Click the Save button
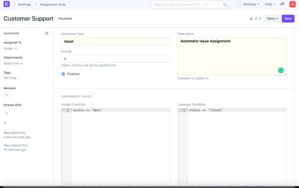The image size is (299, 188). (x=288, y=19)
